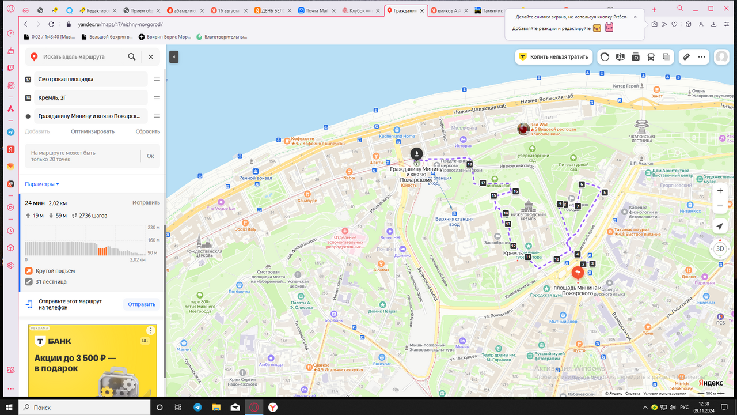Click the Оптимизировать route link
The width and height of the screenshot is (737, 415).
[93, 131]
